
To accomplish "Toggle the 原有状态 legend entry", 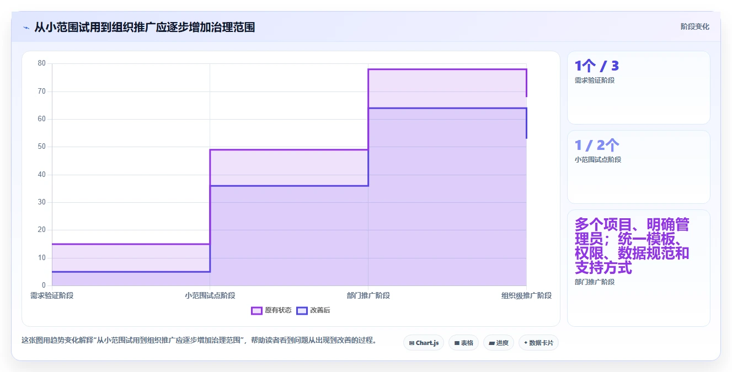I will (x=271, y=310).
